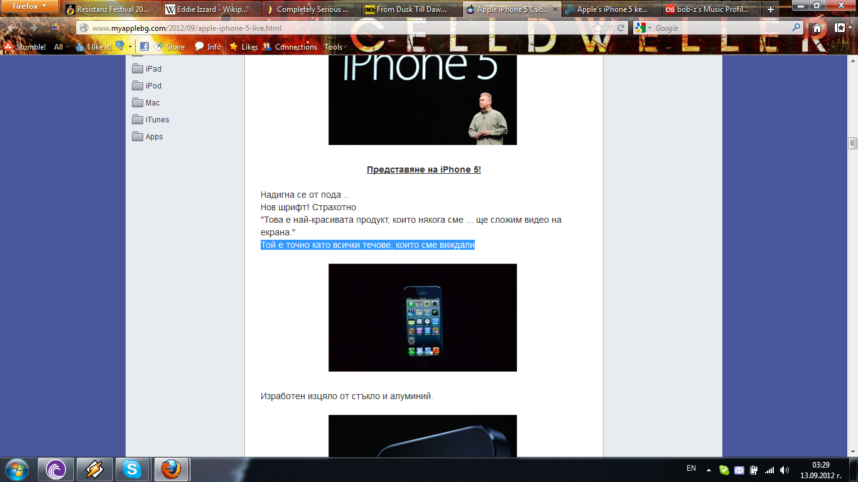Click the highlighted line Той е точно като

pos(367,245)
